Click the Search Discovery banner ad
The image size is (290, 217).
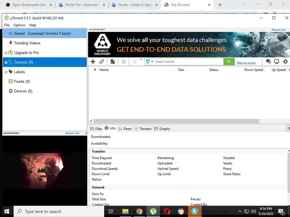click(x=189, y=44)
